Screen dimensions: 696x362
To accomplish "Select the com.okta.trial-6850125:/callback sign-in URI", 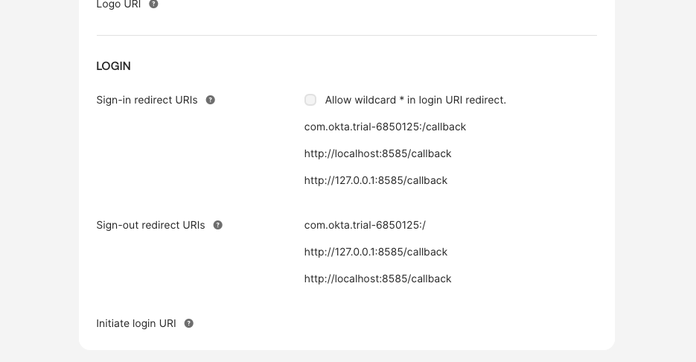I will [385, 127].
